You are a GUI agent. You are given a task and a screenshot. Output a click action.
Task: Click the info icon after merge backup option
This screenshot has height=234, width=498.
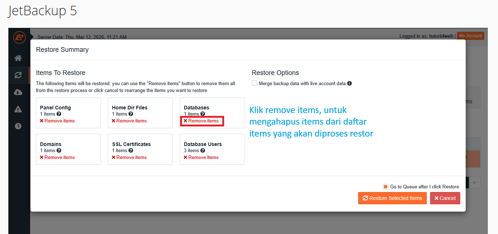[x=349, y=83]
